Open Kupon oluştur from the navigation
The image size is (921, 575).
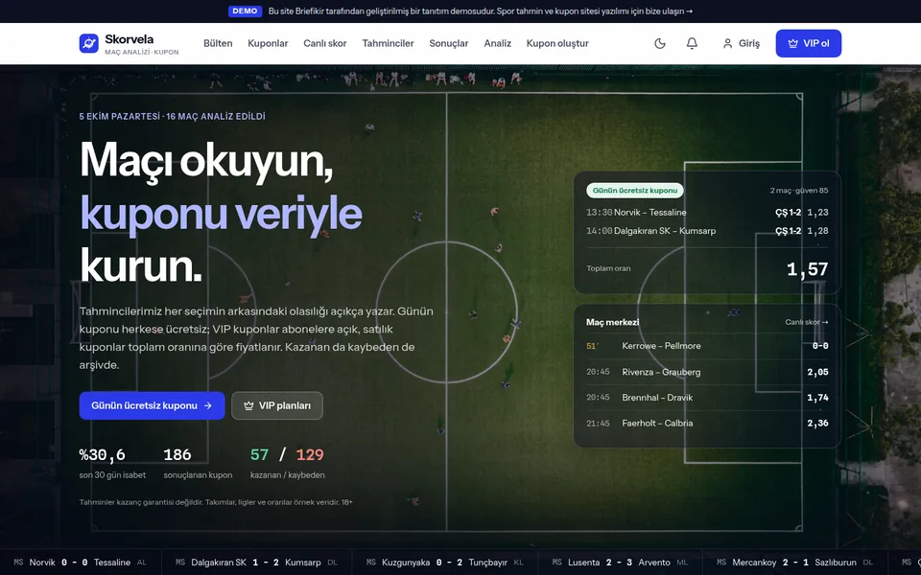coord(557,43)
